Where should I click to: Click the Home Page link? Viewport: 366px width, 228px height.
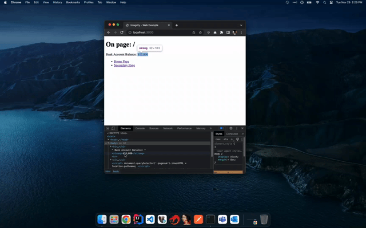coord(121,62)
